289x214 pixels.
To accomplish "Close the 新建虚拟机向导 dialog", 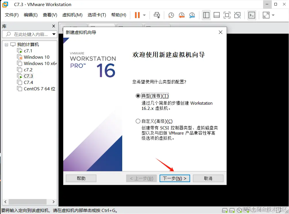I will pos(221,32).
